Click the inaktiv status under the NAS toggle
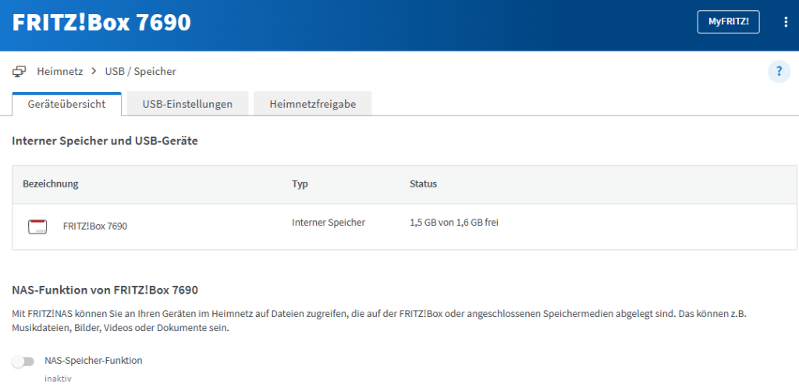The height and width of the screenshot is (392, 799). click(58, 378)
